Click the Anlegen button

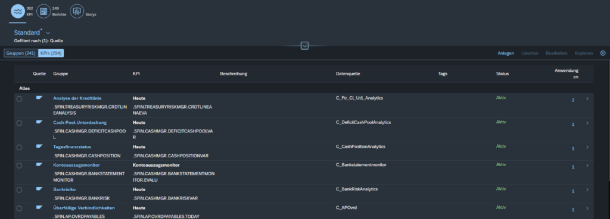[x=505, y=53]
